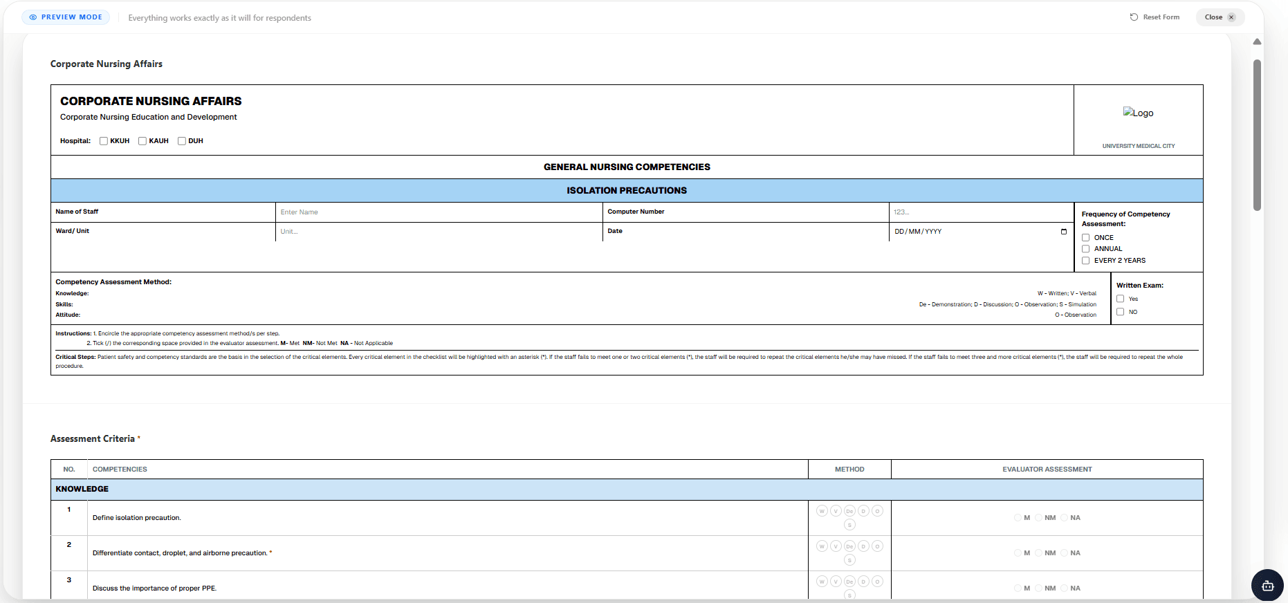1288x603 pixels.
Task: Select W method for 'importance of proper PPE' row
Action: (x=822, y=582)
